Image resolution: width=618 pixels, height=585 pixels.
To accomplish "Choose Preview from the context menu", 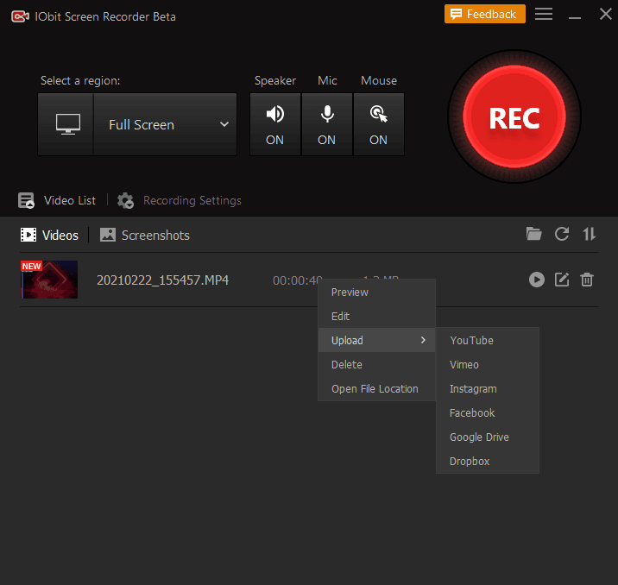I will click(377, 292).
